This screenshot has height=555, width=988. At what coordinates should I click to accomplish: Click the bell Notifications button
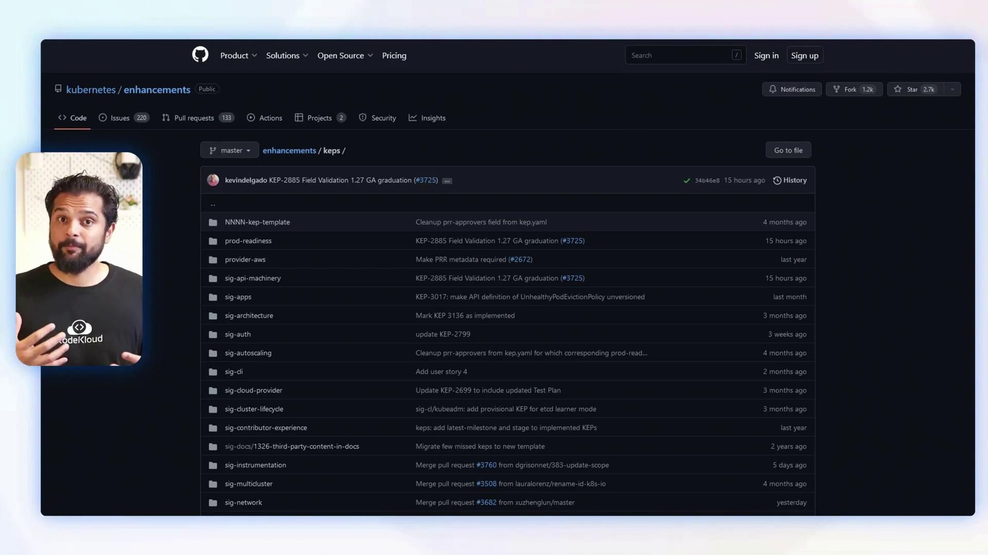(x=791, y=89)
